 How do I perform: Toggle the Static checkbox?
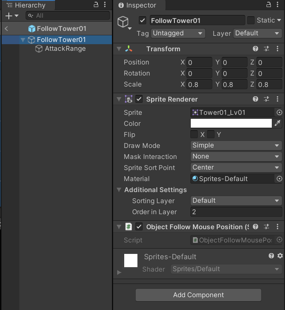coord(251,20)
